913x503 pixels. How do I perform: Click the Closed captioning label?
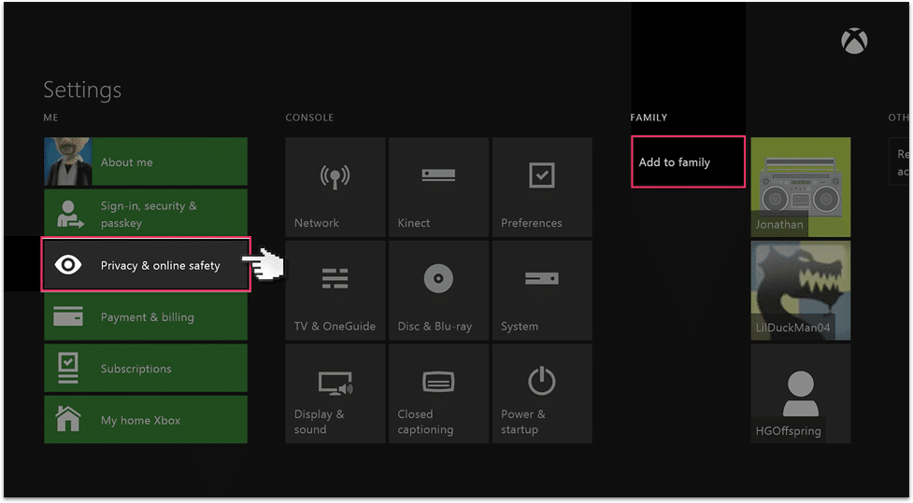tap(425, 422)
